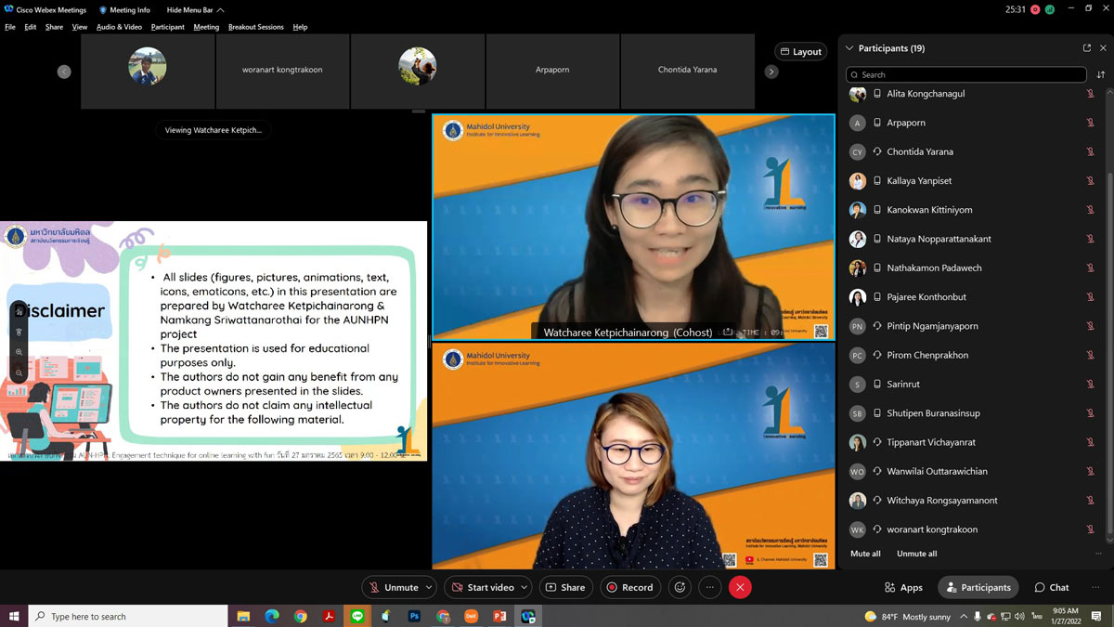The height and width of the screenshot is (627, 1114).
Task: Open the Audio & Video menu
Action: click(x=119, y=27)
